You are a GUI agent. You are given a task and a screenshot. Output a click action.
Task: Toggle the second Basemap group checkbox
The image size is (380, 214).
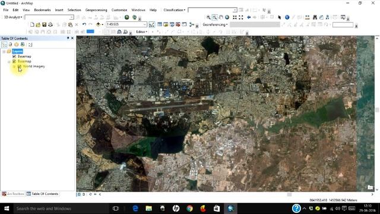click(14, 61)
